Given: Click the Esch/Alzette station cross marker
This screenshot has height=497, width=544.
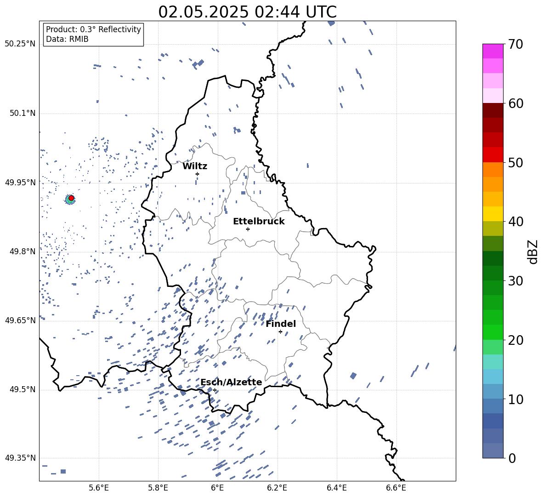Looking at the screenshot, I should (x=215, y=390).
